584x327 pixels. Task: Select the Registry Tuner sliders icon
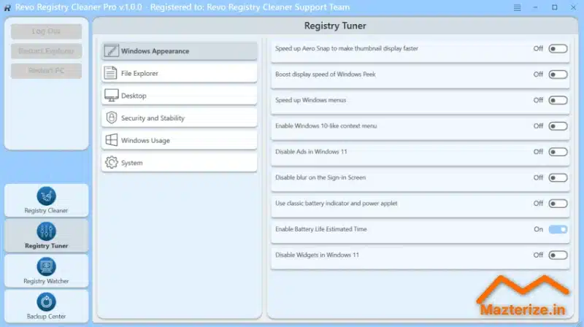[x=46, y=231]
